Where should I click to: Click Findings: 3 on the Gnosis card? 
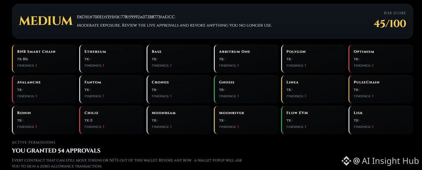[x=229, y=96]
